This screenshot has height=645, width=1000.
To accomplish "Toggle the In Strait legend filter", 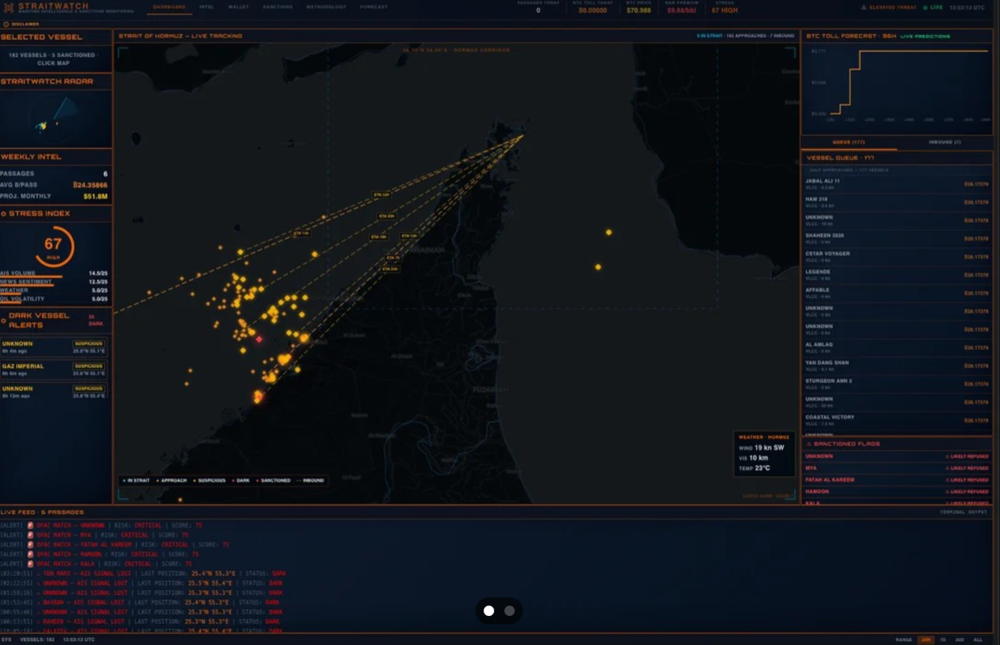I will coord(137,480).
